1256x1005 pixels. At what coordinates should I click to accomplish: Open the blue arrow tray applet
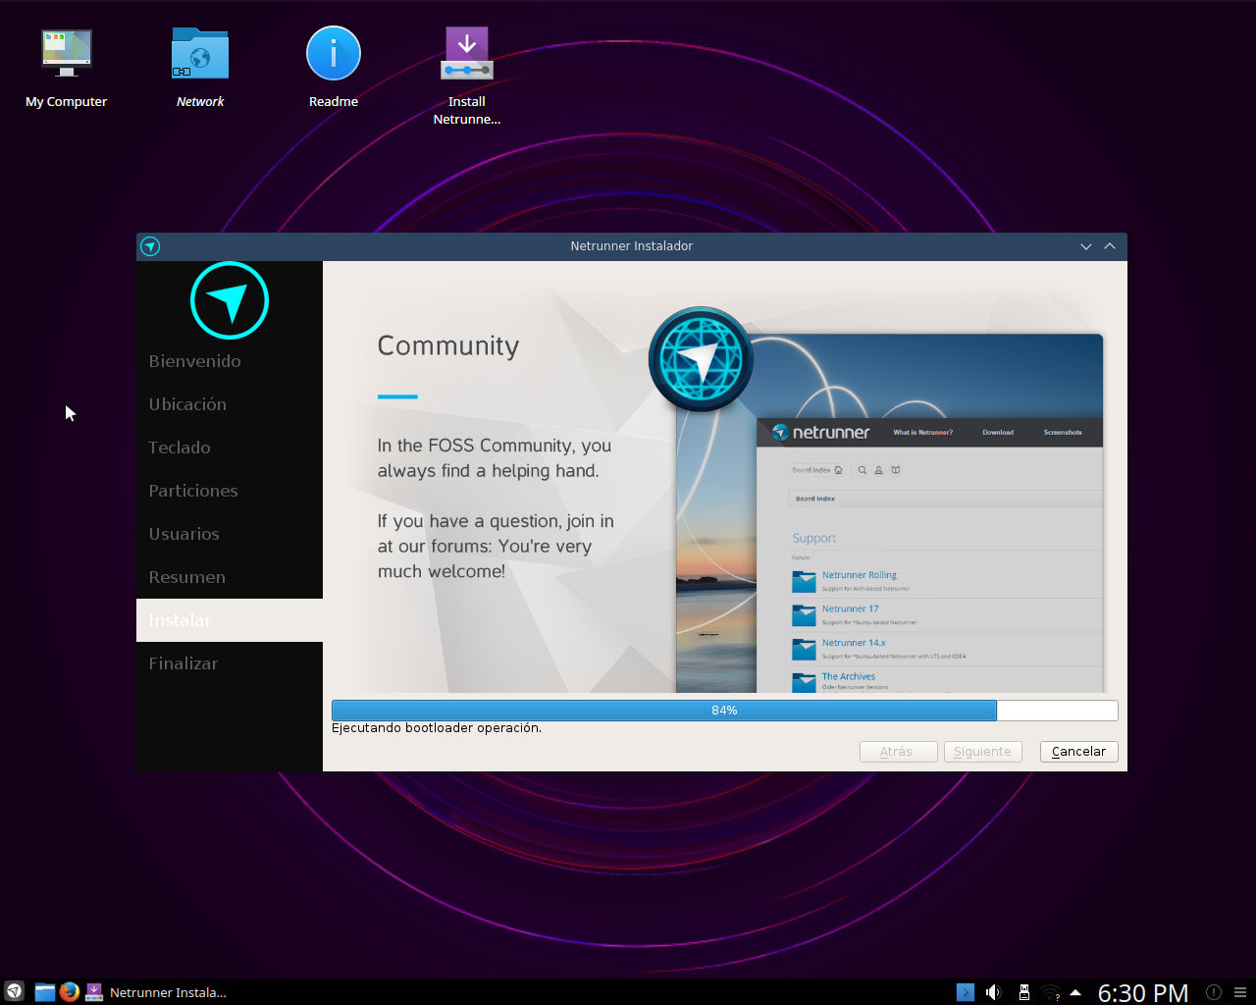click(x=966, y=992)
